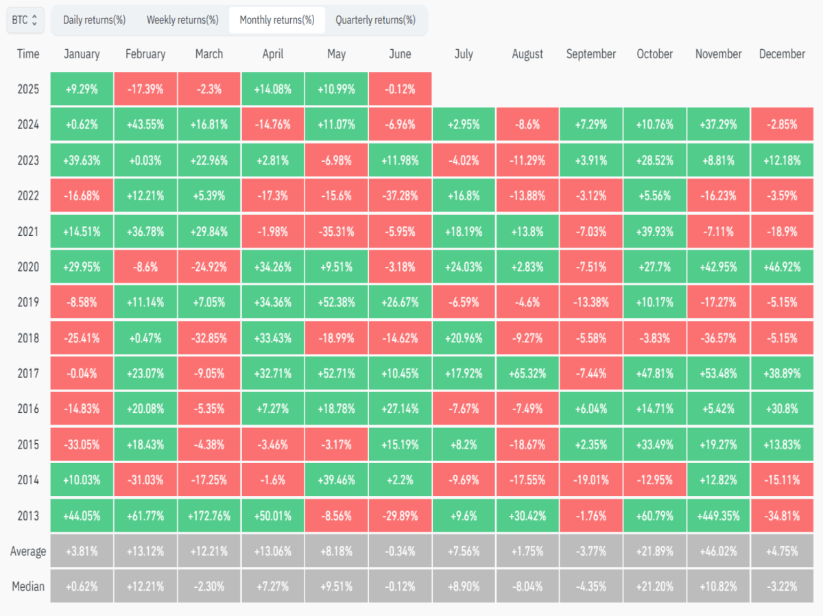
Task: Click the Average row label
Action: point(28,552)
